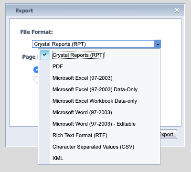Choose XML export format
Screen dimensions: 191x172
[x=99, y=158]
